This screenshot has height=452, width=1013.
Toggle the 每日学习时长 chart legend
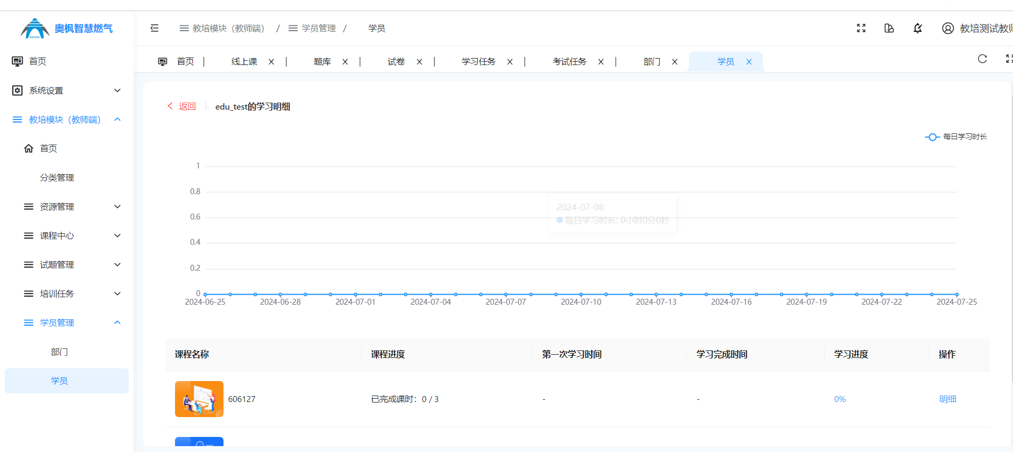coord(956,137)
